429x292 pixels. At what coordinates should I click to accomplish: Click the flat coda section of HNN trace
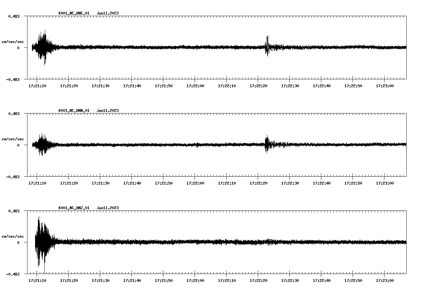point(158,145)
